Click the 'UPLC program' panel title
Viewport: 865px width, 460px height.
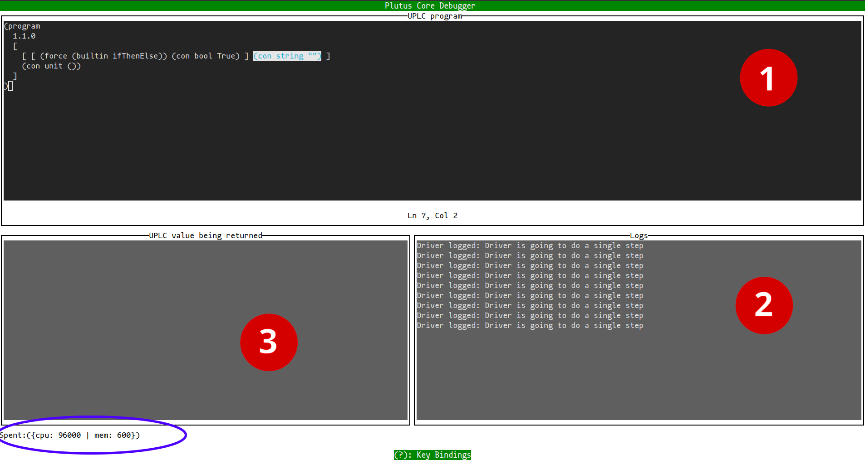click(x=434, y=16)
